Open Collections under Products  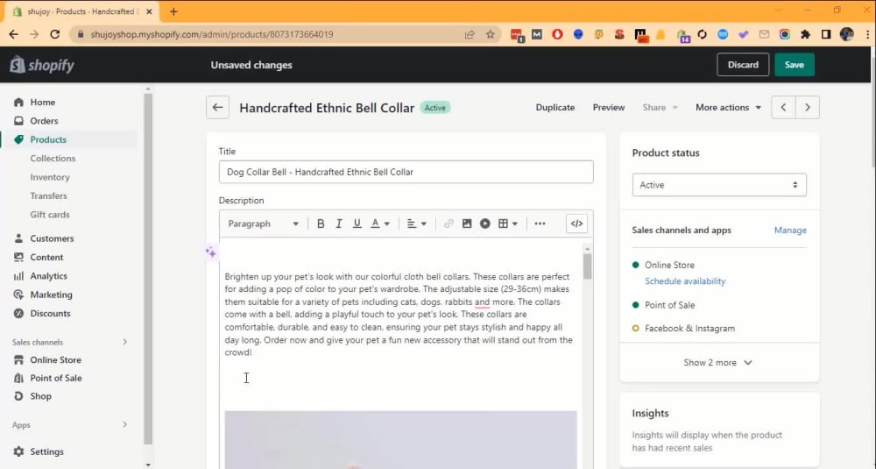coord(53,158)
